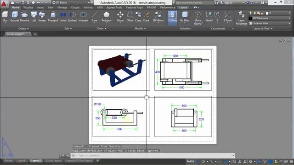Switch to the Layout1 tab
294x165 pixels.
click(22, 160)
